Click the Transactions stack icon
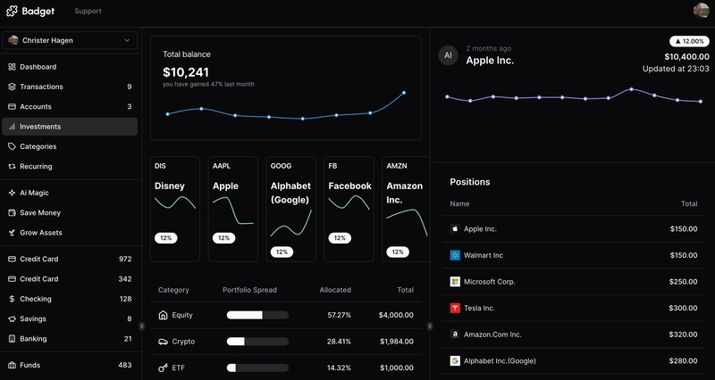The image size is (715, 380). [12, 87]
